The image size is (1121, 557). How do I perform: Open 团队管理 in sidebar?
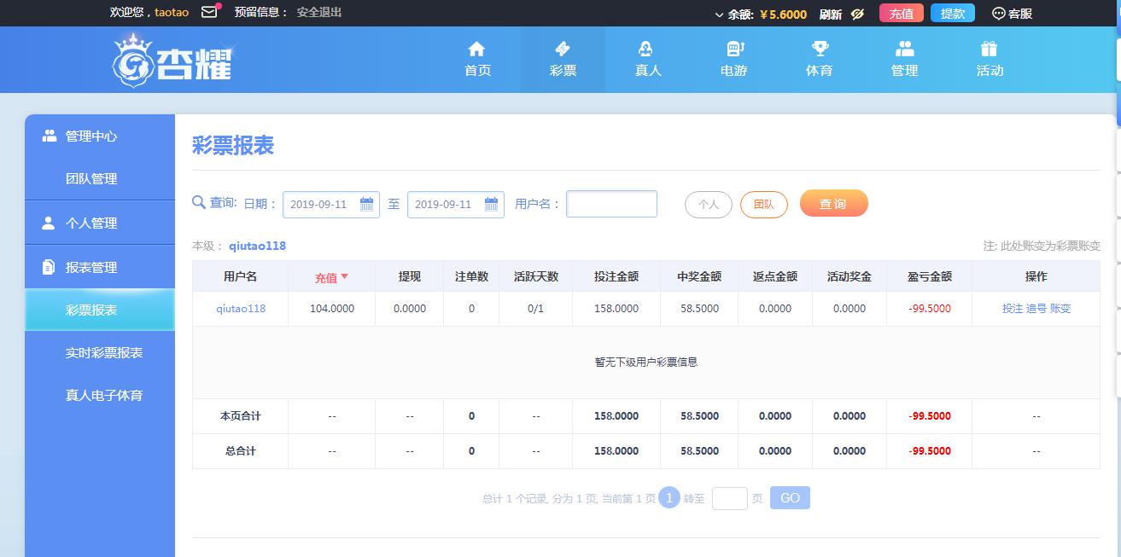[x=91, y=179]
